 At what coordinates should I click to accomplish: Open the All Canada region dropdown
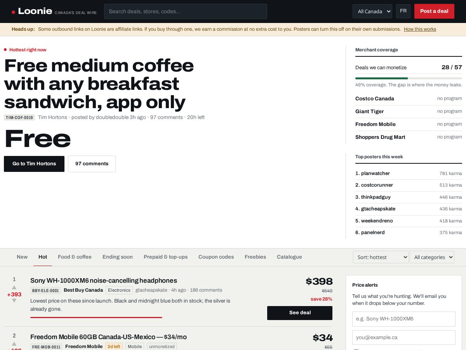click(x=372, y=11)
